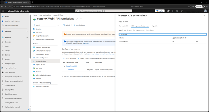The image size is (209, 112).
Task: Click the customX Web breadcrumb
Action: [x=58, y=15]
